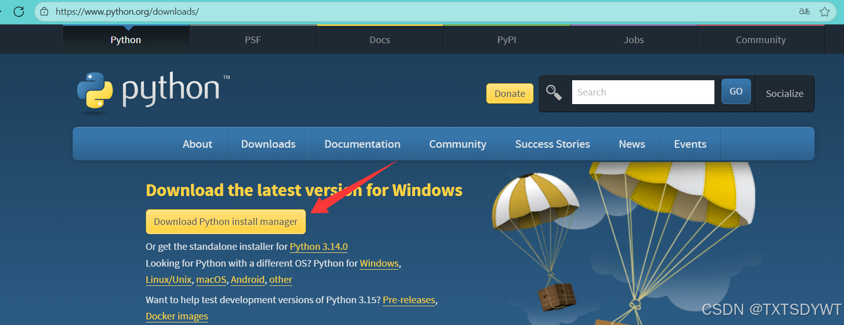Follow the Windows OS link
This screenshot has width=844, height=325.
(x=379, y=264)
